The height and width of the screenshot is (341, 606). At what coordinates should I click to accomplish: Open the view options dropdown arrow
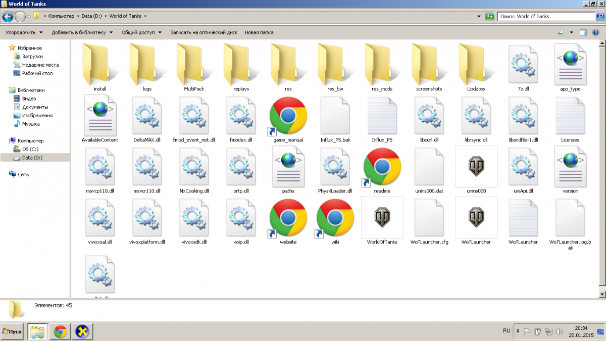click(x=572, y=32)
